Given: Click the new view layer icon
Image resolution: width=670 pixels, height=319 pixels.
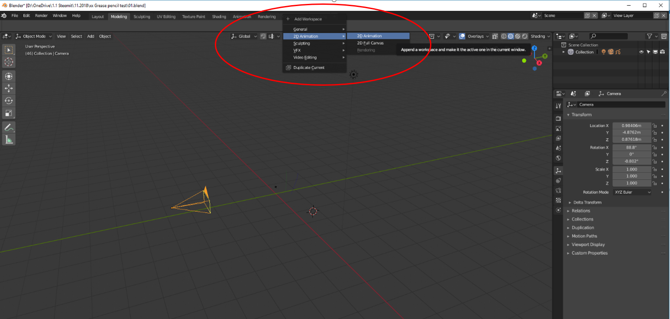Looking at the screenshot, I should (x=657, y=16).
